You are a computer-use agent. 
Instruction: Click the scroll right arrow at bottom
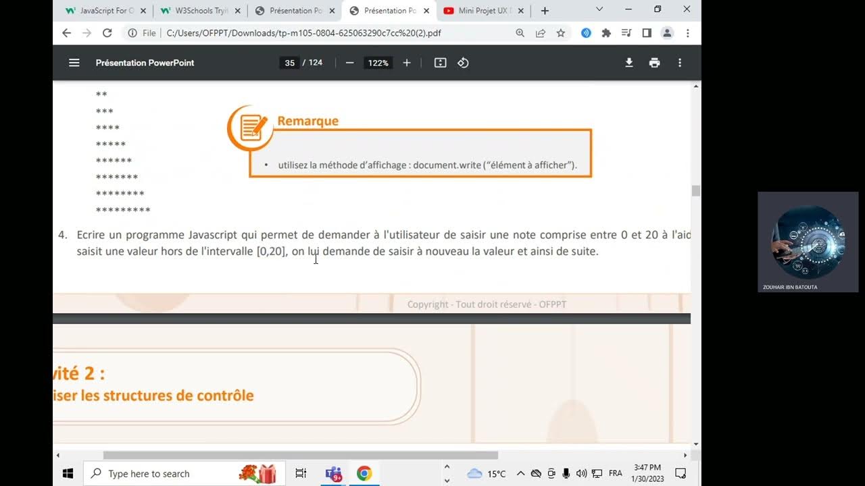[685, 456]
